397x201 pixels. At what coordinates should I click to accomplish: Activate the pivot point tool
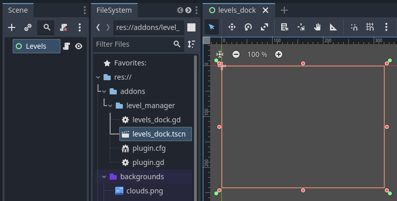301,27
